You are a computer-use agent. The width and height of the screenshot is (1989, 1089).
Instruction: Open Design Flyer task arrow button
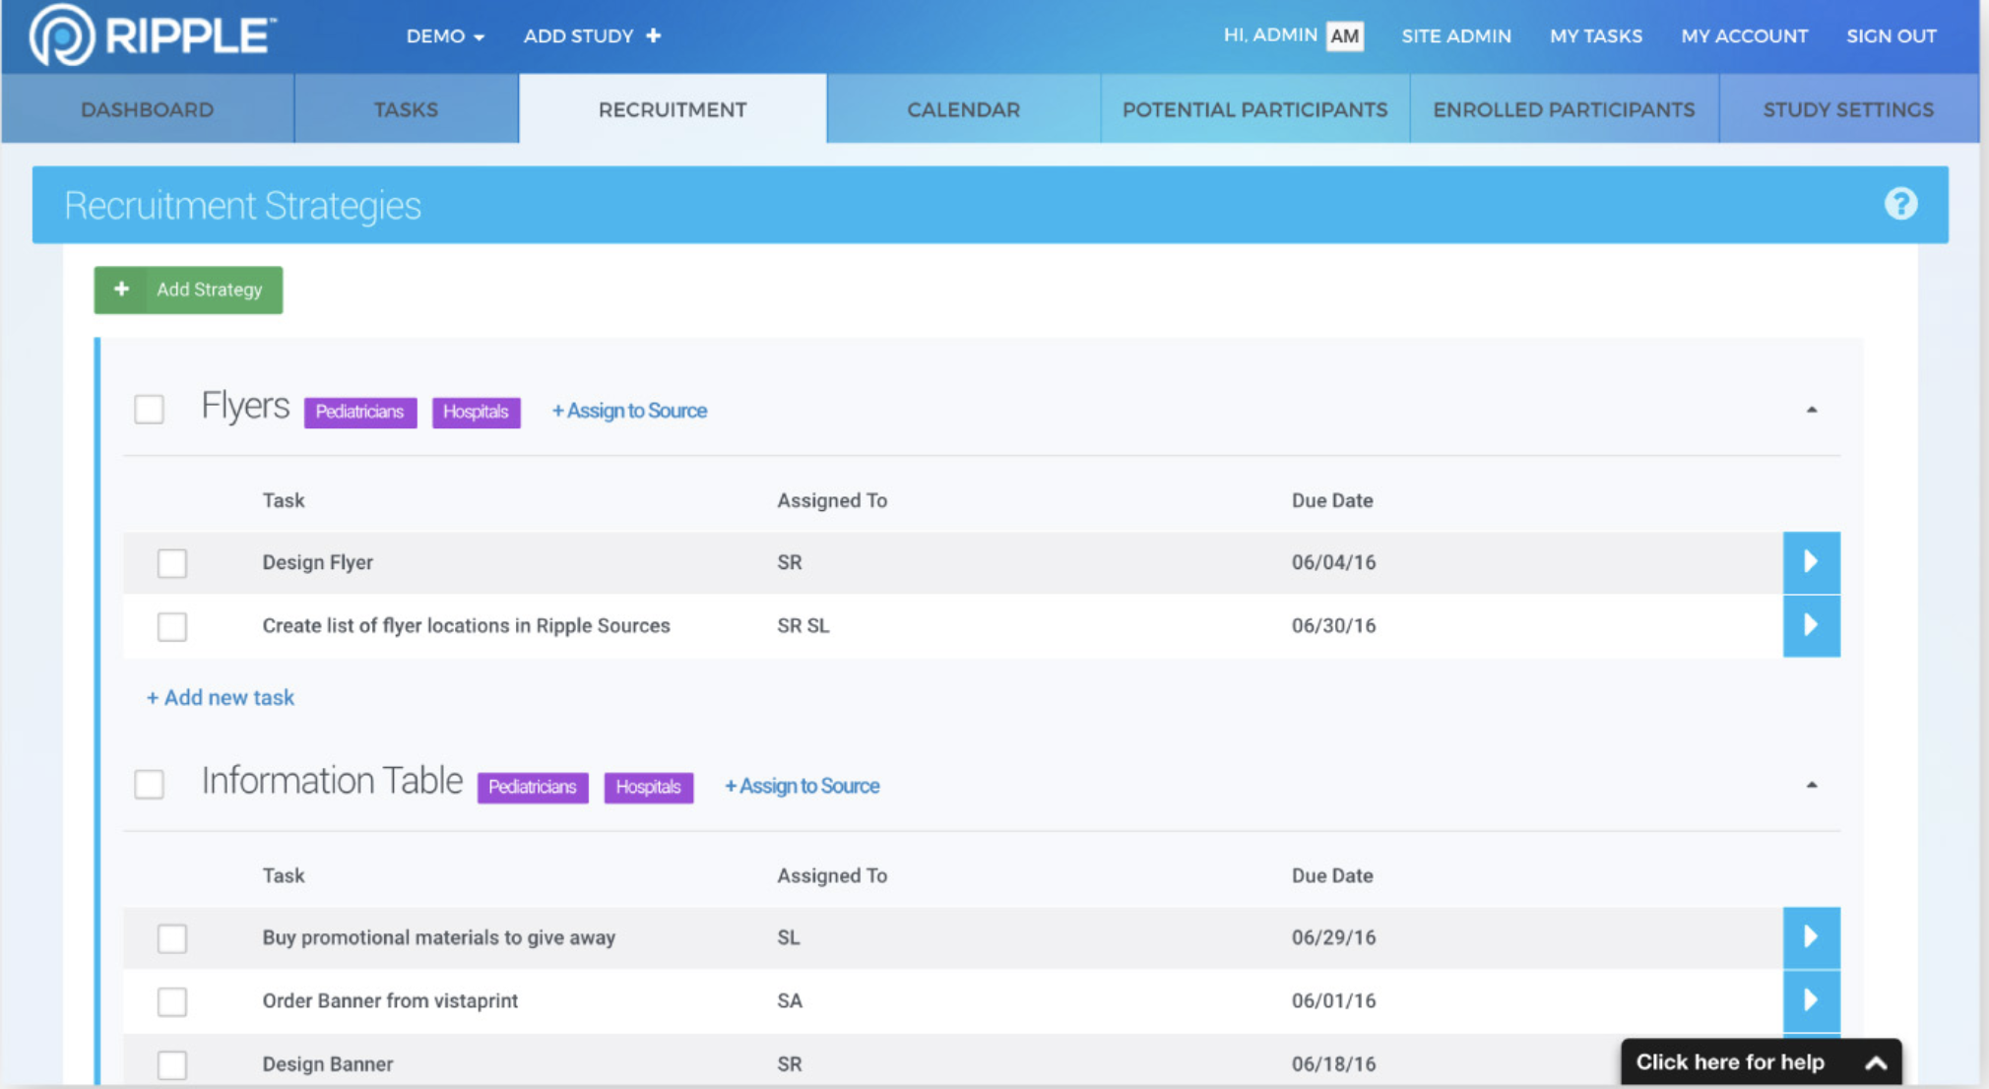tap(1811, 562)
